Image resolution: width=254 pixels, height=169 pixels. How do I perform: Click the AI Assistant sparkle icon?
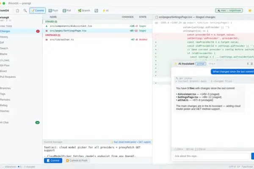(175, 64)
